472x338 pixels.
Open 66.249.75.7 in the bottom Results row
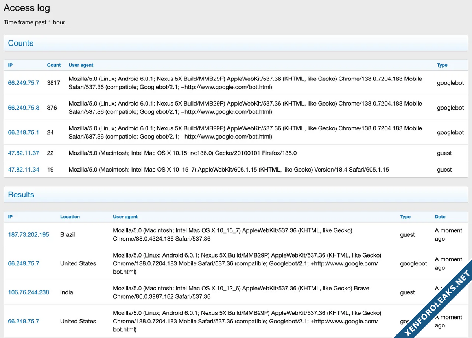[24, 321]
